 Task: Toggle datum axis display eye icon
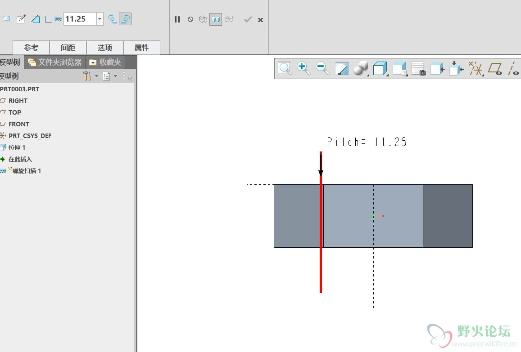coord(513,69)
